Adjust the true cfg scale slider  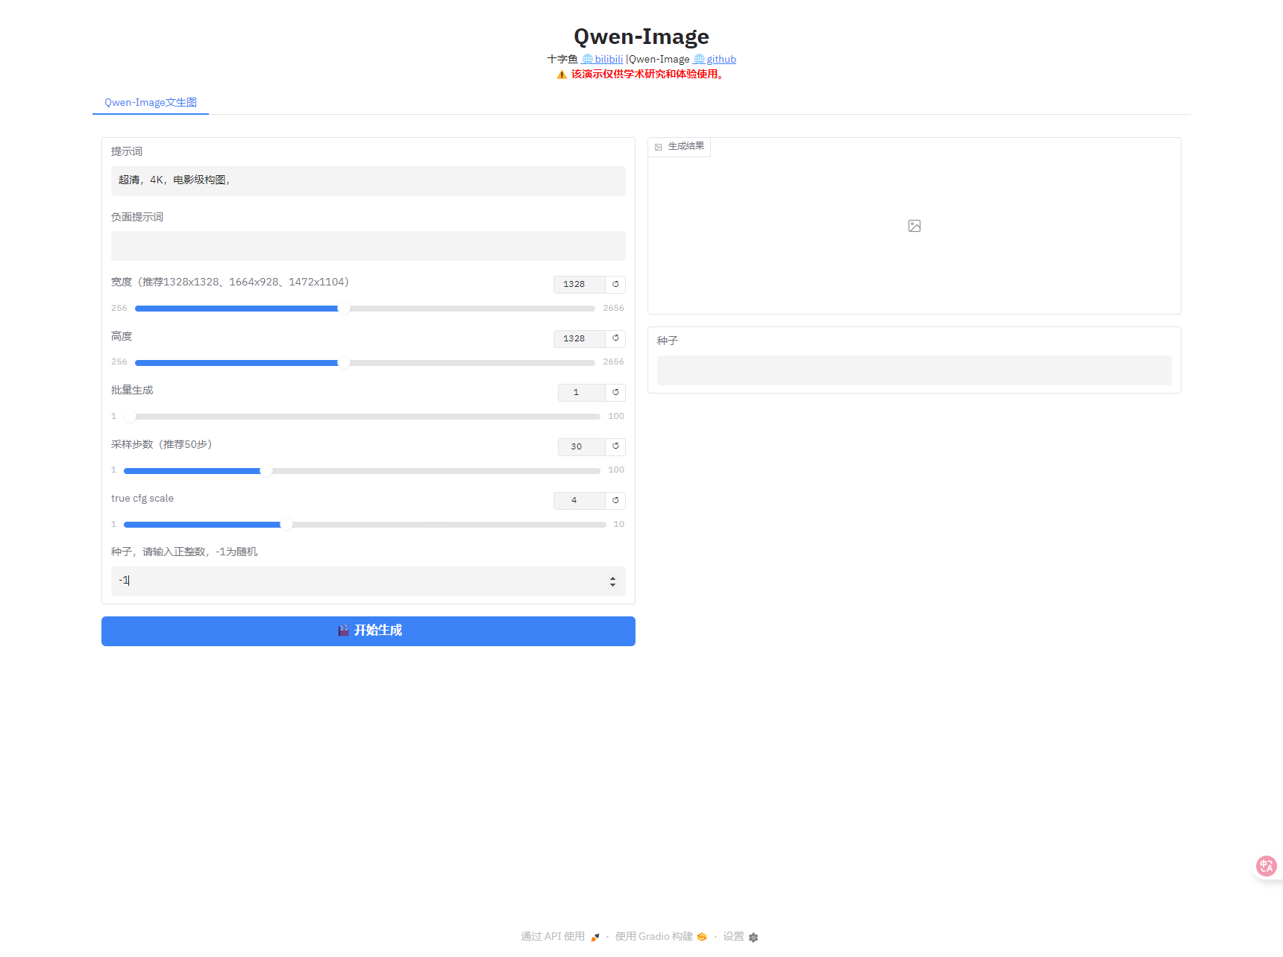coord(365,525)
